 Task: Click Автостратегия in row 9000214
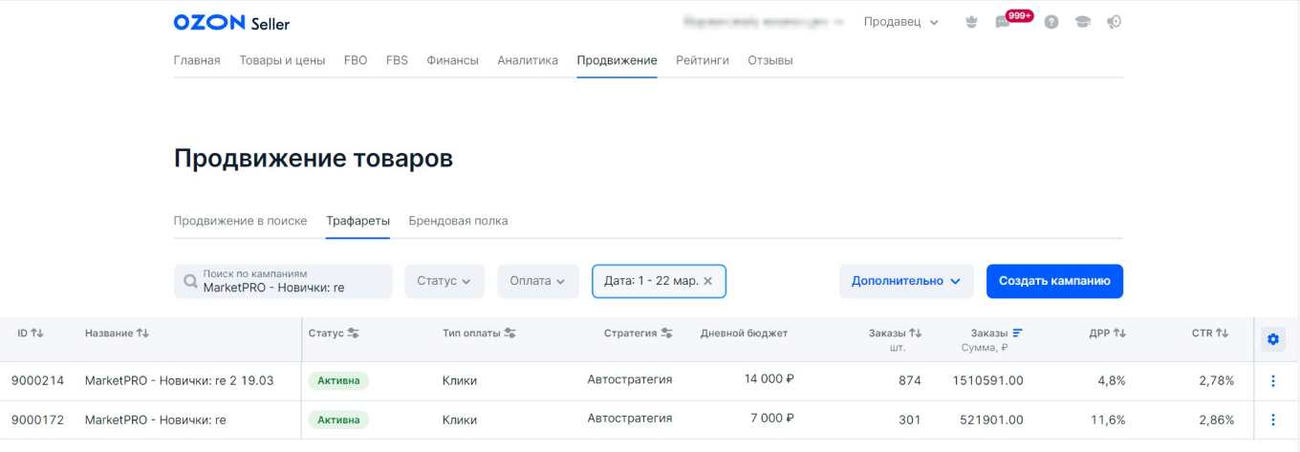click(x=629, y=379)
